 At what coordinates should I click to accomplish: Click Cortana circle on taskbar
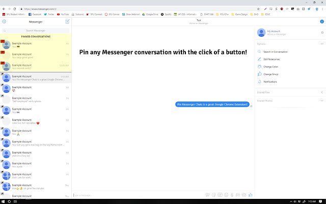[9, 201]
